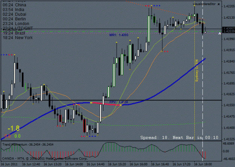Click the 48.6069 indicator scale value
This screenshot has height=167, width=235.
pos(229,143)
